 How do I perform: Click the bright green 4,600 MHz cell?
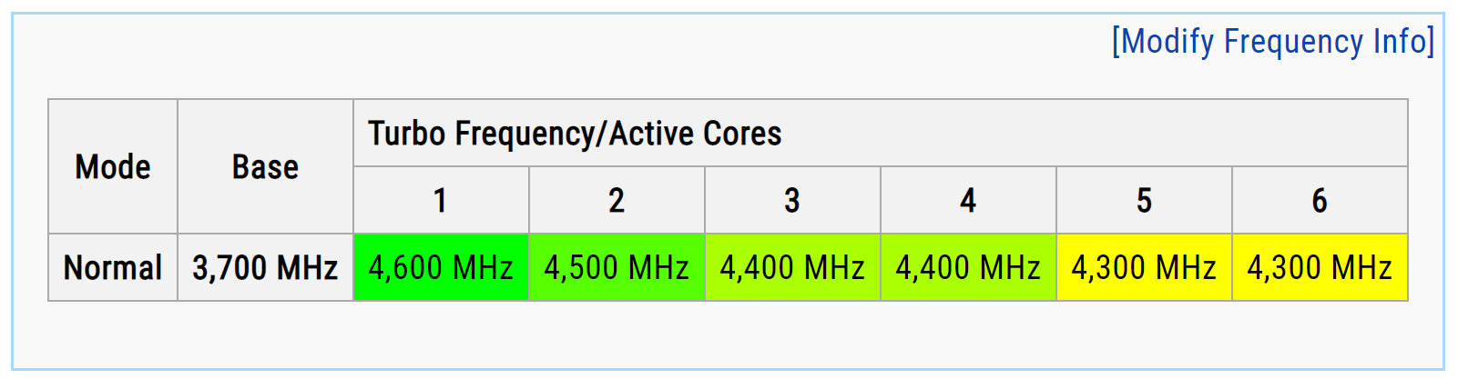click(441, 268)
